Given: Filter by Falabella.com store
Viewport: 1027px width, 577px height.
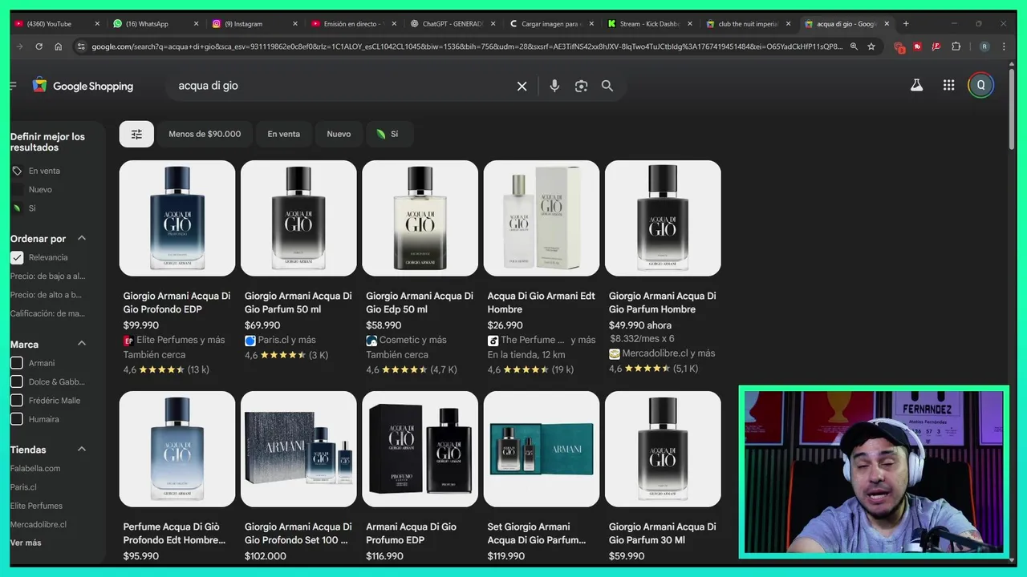Looking at the screenshot, I should (35, 468).
